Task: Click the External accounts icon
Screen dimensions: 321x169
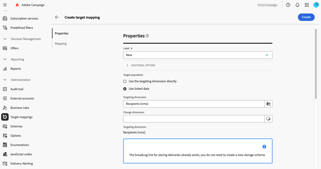Action: (5, 99)
